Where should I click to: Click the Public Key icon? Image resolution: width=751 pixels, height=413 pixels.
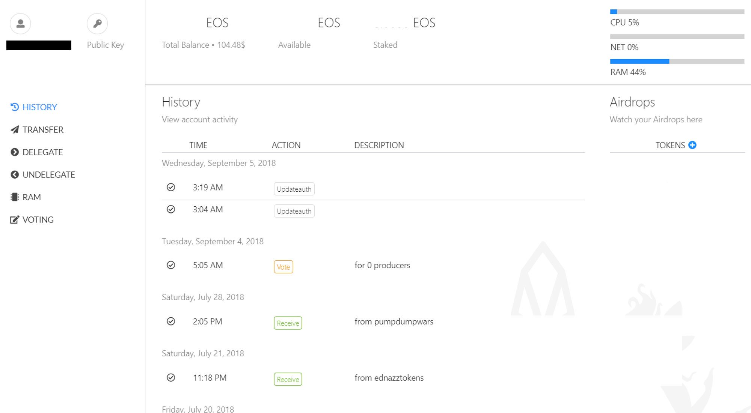tap(97, 24)
